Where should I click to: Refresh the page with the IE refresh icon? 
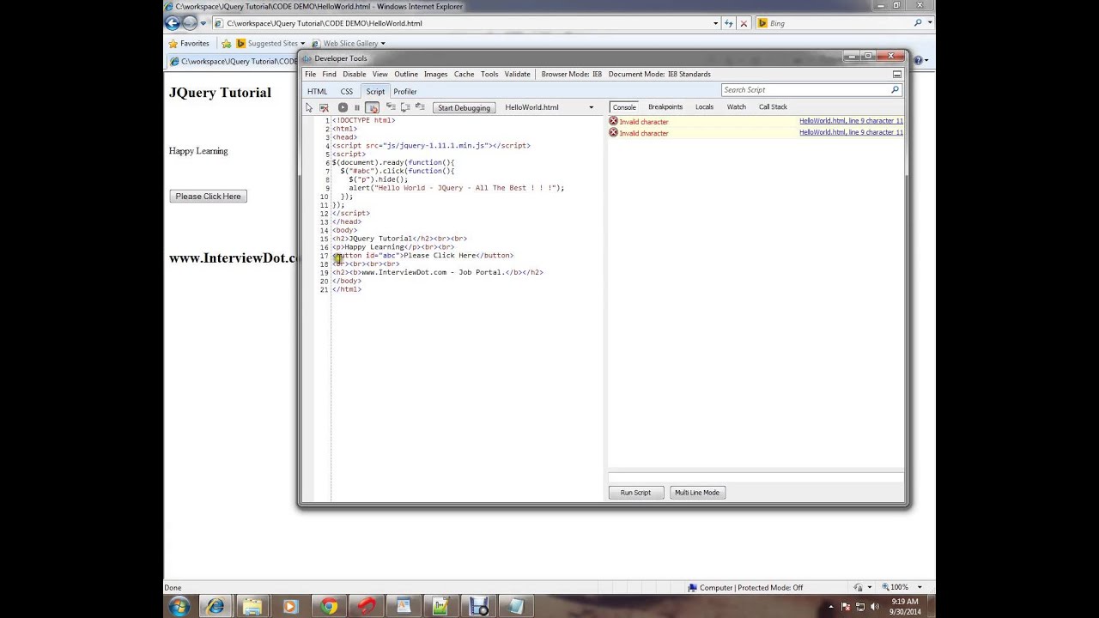pyautogui.click(x=728, y=23)
